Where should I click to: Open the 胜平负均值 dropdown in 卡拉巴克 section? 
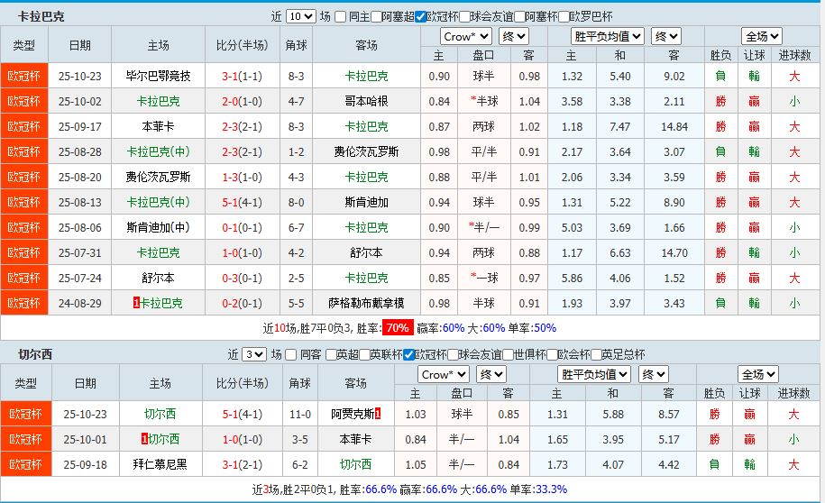tap(607, 36)
